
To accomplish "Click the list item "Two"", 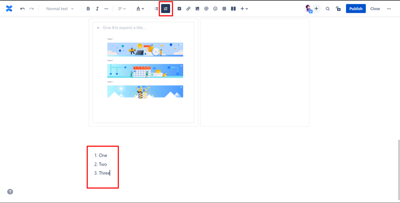I will click(x=103, y=164).
